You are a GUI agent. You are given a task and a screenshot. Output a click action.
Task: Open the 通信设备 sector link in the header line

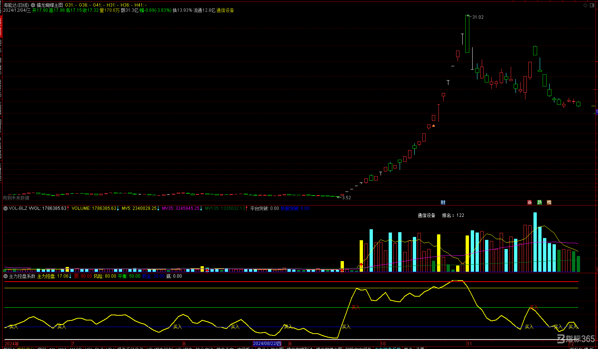[x=225, y=10]
